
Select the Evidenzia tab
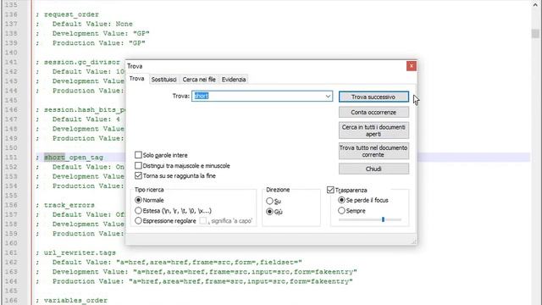tap(234, 79)
